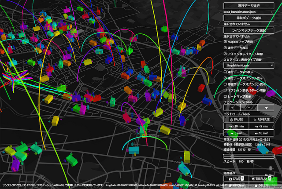Click the elapsed time slider track
The width and height of the screenshot is (282, 189).
click(249, 156)
